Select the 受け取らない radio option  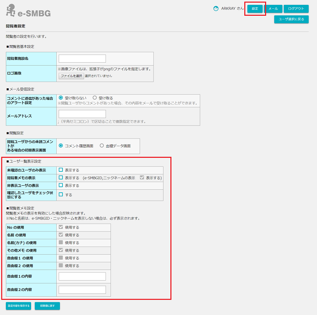(x=61, y=98)
